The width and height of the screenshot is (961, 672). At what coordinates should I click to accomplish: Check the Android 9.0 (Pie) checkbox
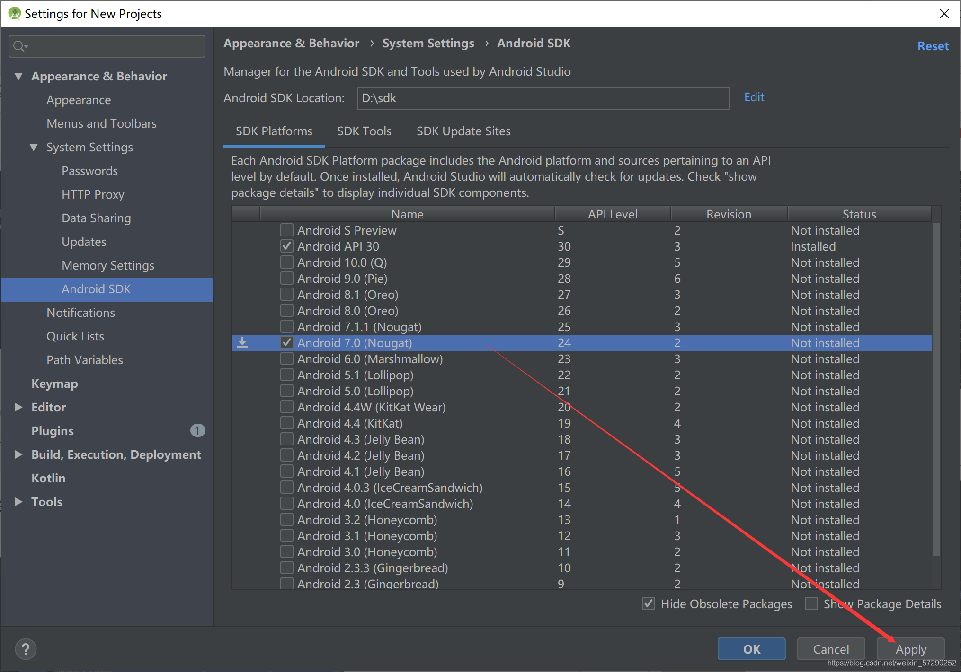[x=286, y=278]
